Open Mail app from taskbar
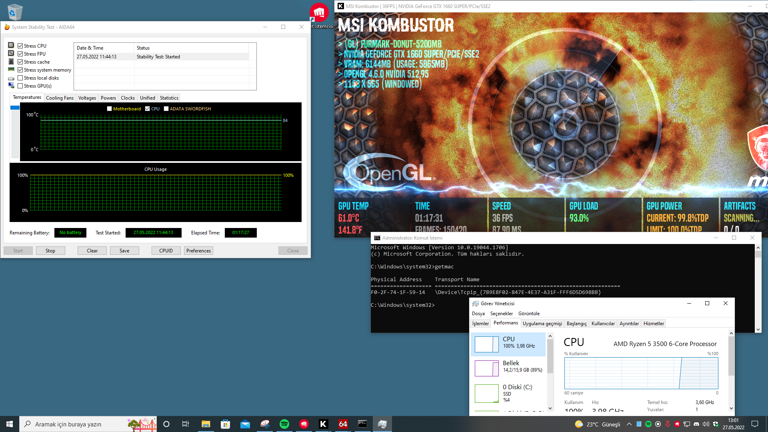 click(245, 424)
